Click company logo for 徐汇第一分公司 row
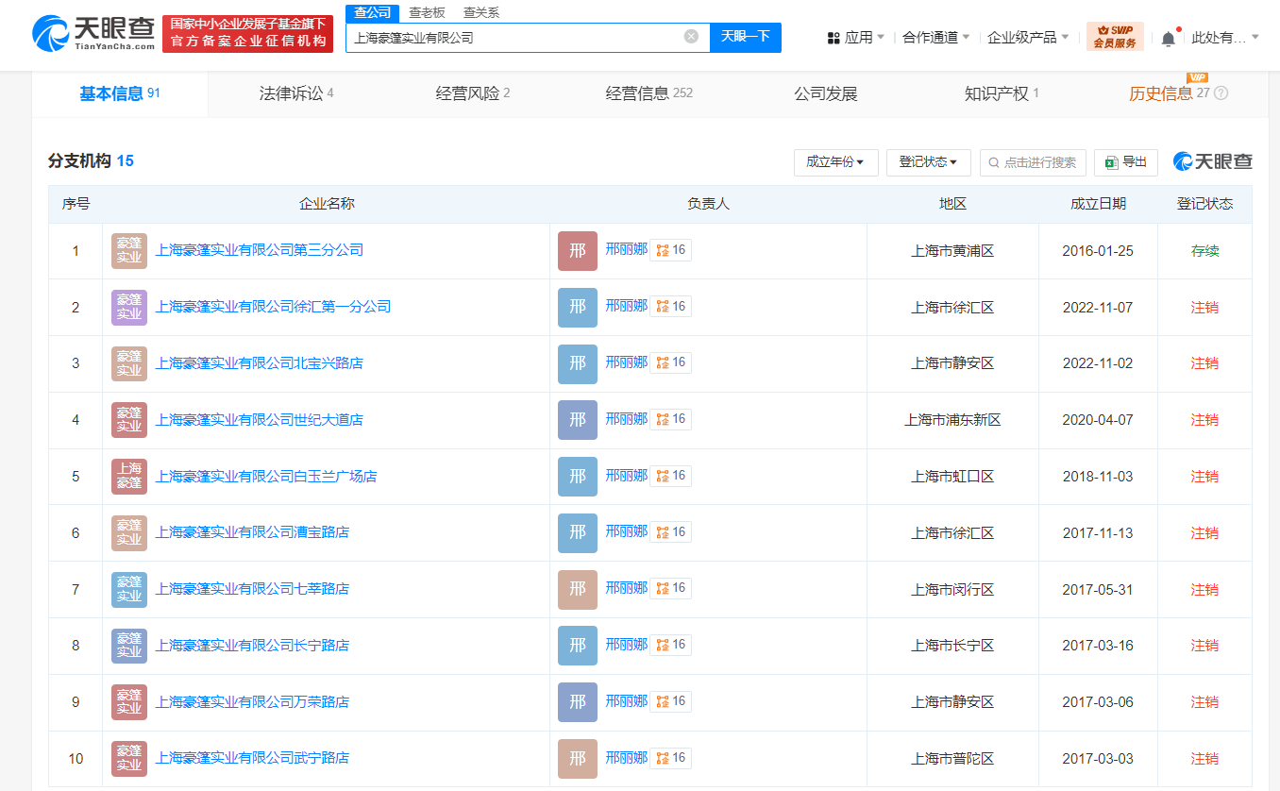The width and height of the screenshot is (1280, 791). click(x=129, y=307)
